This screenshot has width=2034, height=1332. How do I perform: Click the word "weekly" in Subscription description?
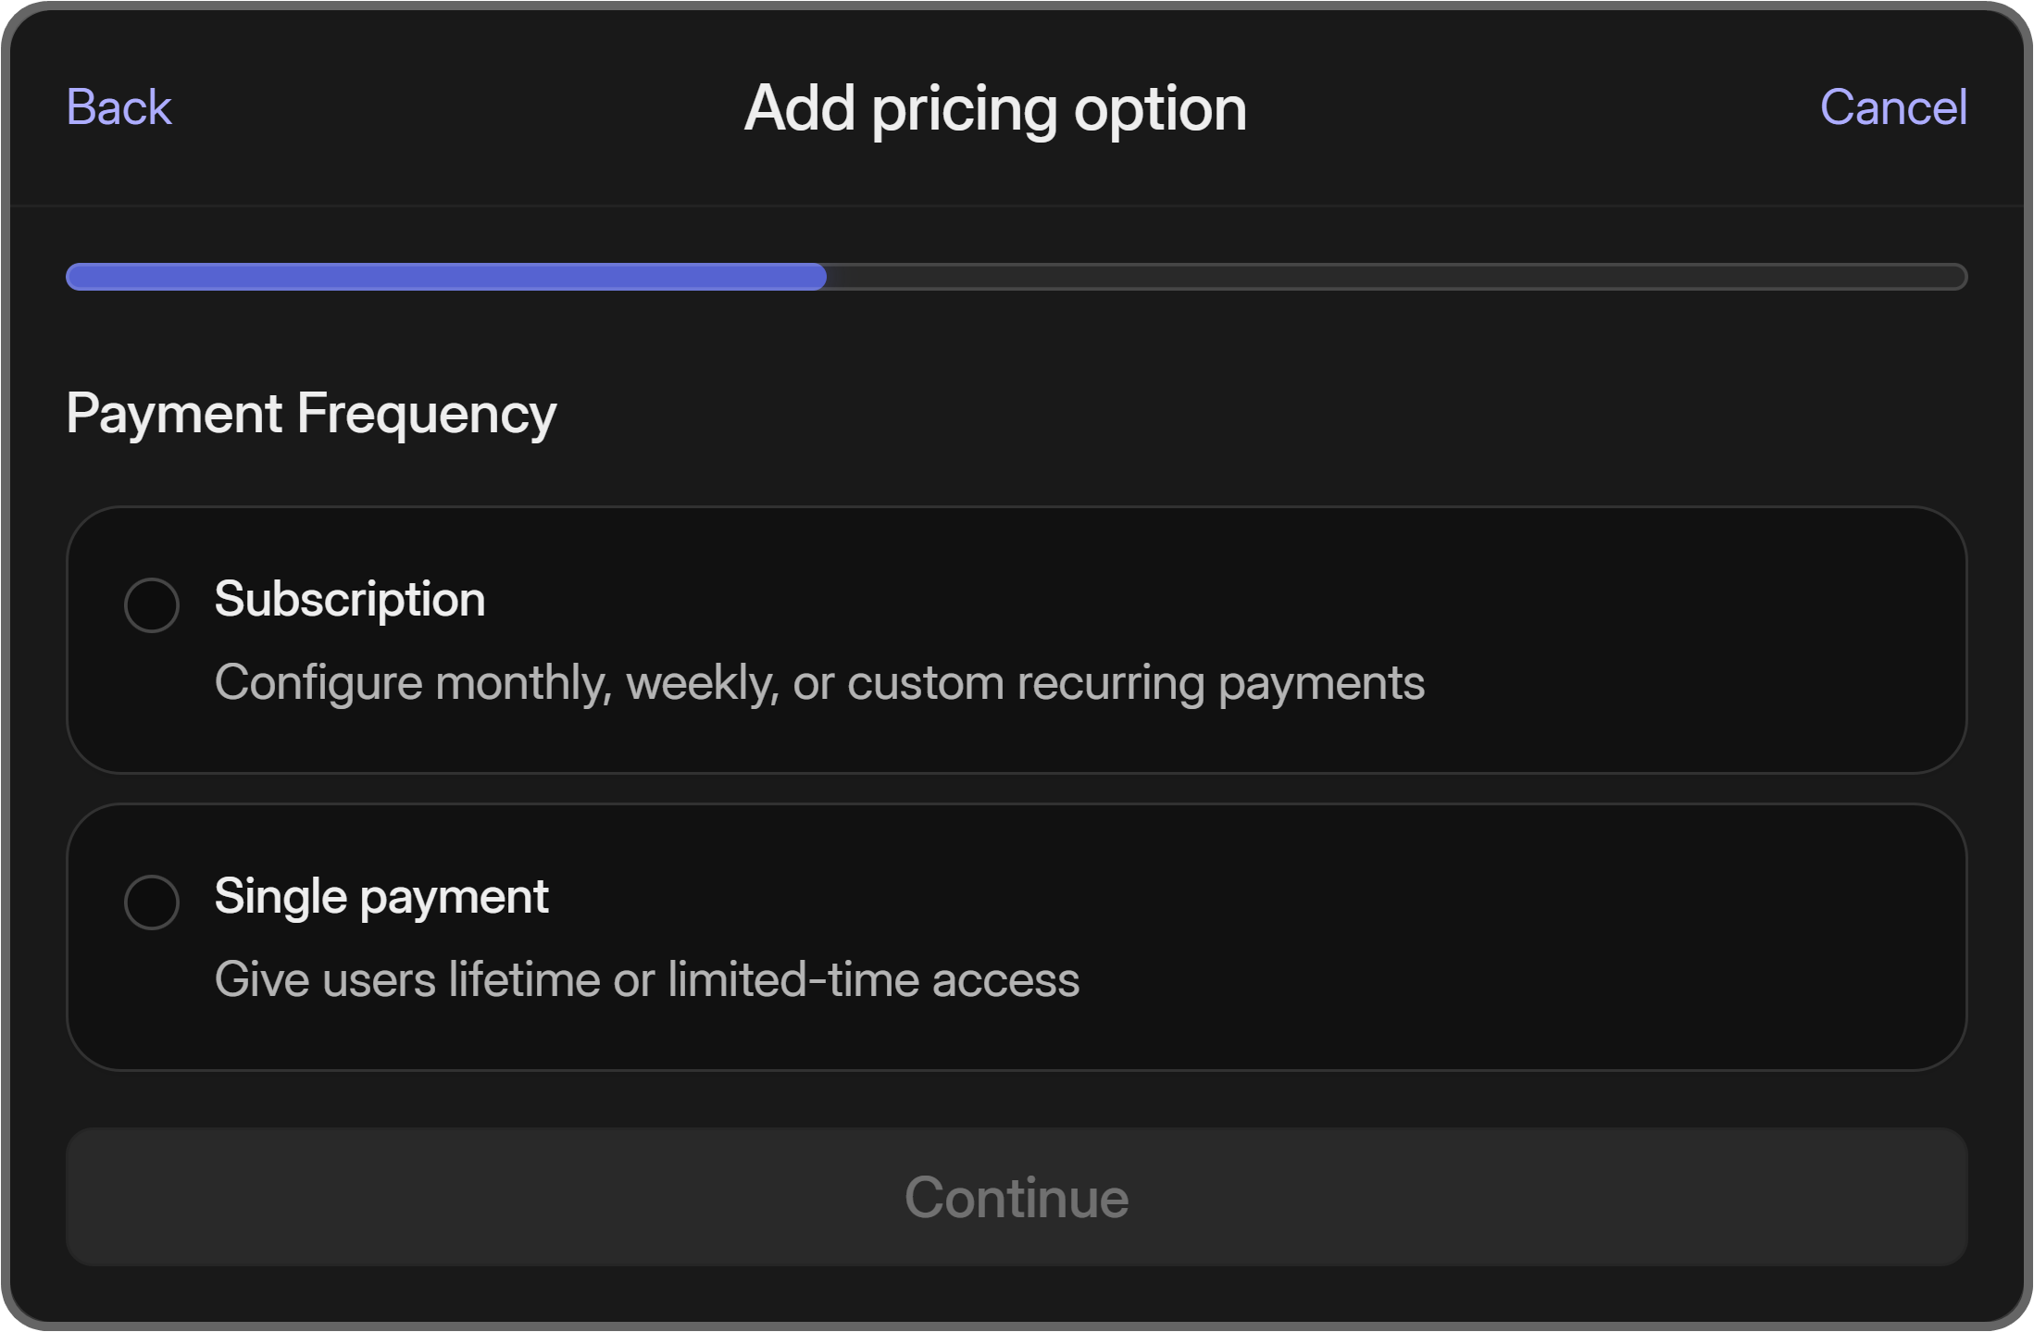702,683
